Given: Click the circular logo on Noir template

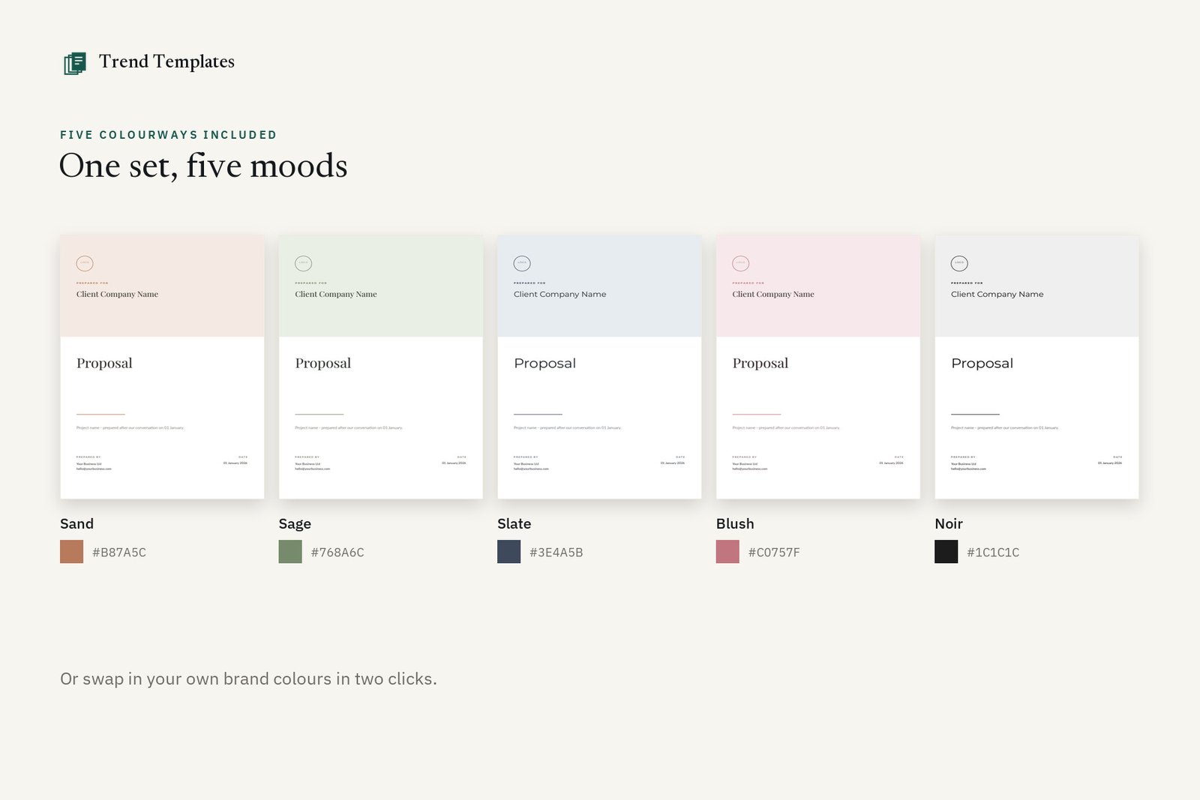Looking at the screenshot, I should [959, 263].
